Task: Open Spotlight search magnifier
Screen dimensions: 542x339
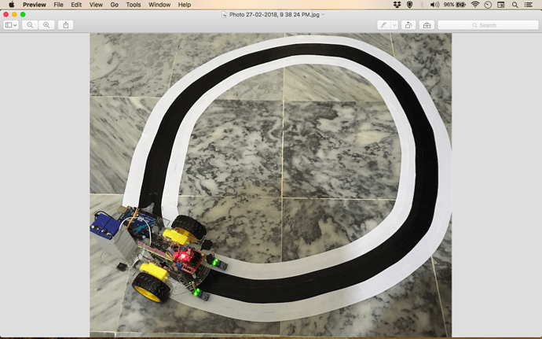Action: (515, 5)
